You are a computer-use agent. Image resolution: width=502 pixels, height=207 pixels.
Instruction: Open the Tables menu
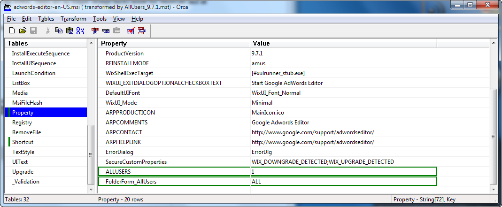coord(46,19)
